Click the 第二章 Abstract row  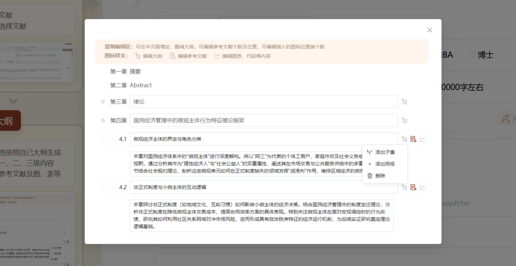[x=131, y=86]
